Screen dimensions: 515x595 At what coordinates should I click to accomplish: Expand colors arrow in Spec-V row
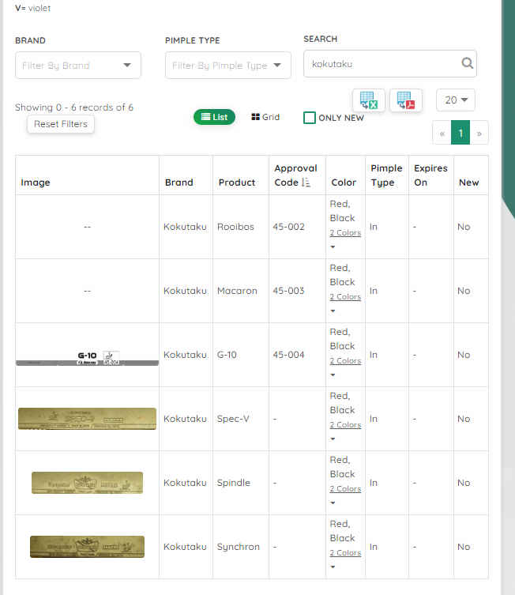coord(333,439)
